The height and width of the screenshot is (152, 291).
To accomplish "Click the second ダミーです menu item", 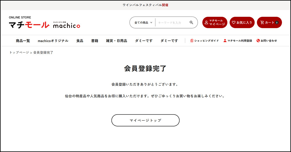I will pos(169,41).
